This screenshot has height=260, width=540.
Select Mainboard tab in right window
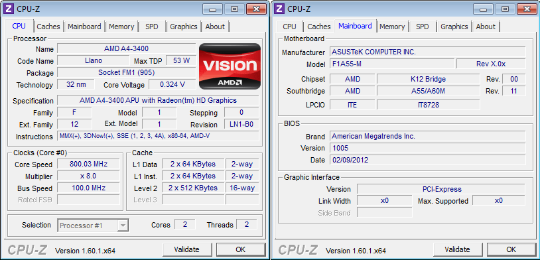(x=355, y=26)
